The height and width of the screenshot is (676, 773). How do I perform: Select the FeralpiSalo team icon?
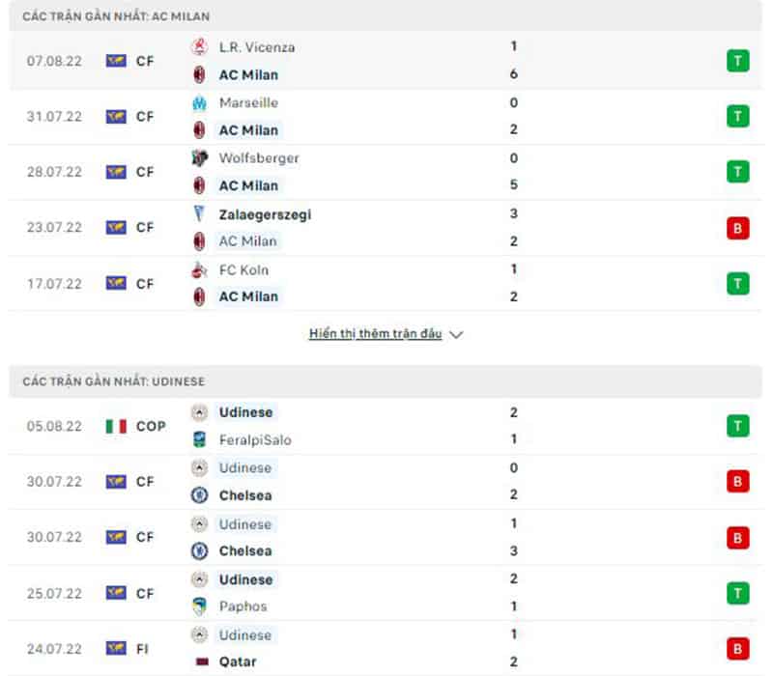click(200, 439)
